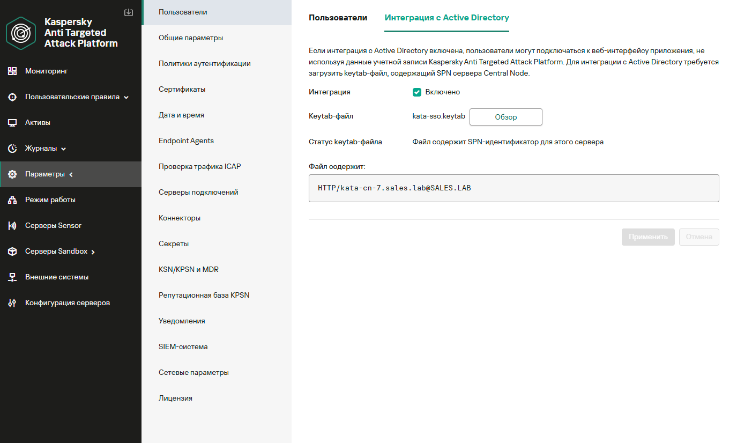Click the Серверы Sensor signal icon

point(12,226)
